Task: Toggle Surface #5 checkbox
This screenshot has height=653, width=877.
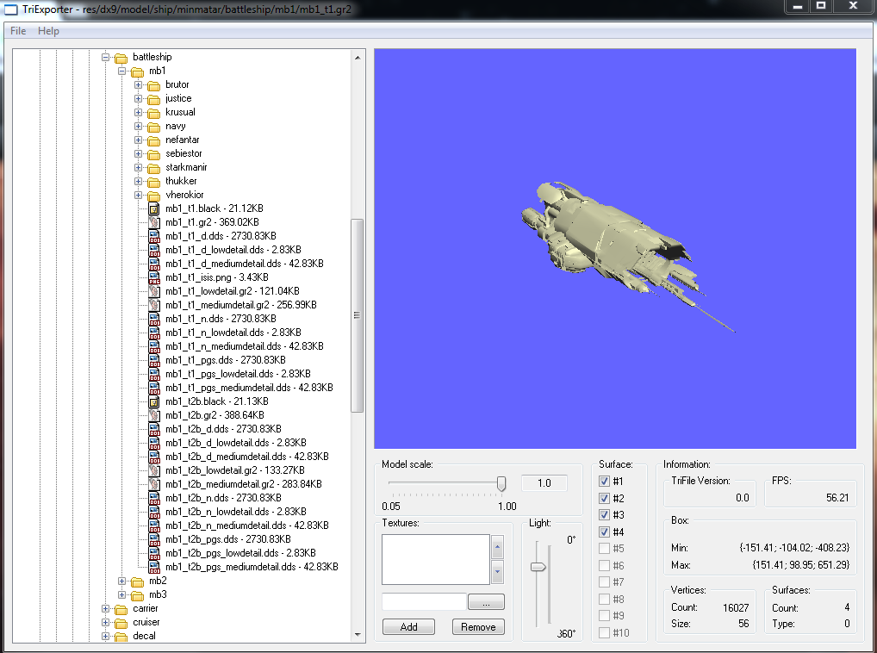Action: tap(604, 549)
